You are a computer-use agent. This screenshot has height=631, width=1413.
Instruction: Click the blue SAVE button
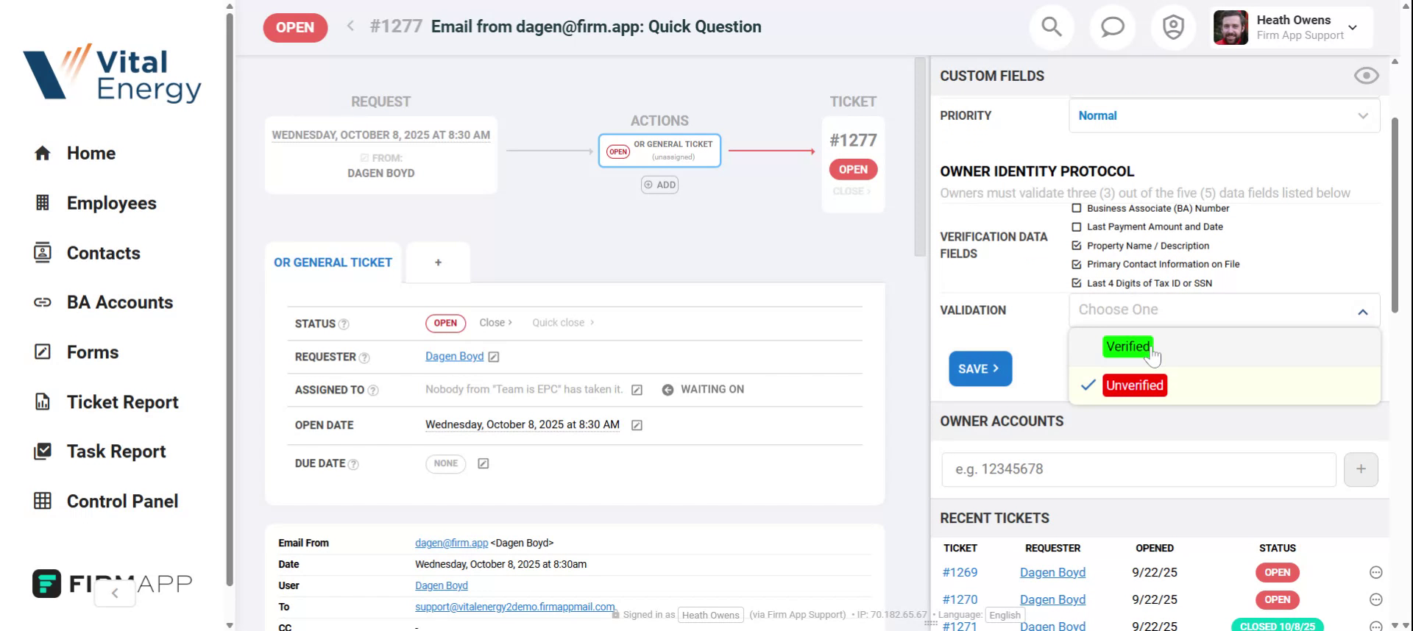click(x=980, y=368)
